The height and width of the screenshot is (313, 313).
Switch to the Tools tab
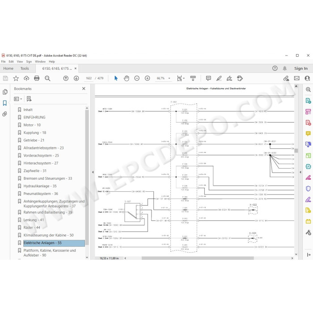(x=25, y=68)
